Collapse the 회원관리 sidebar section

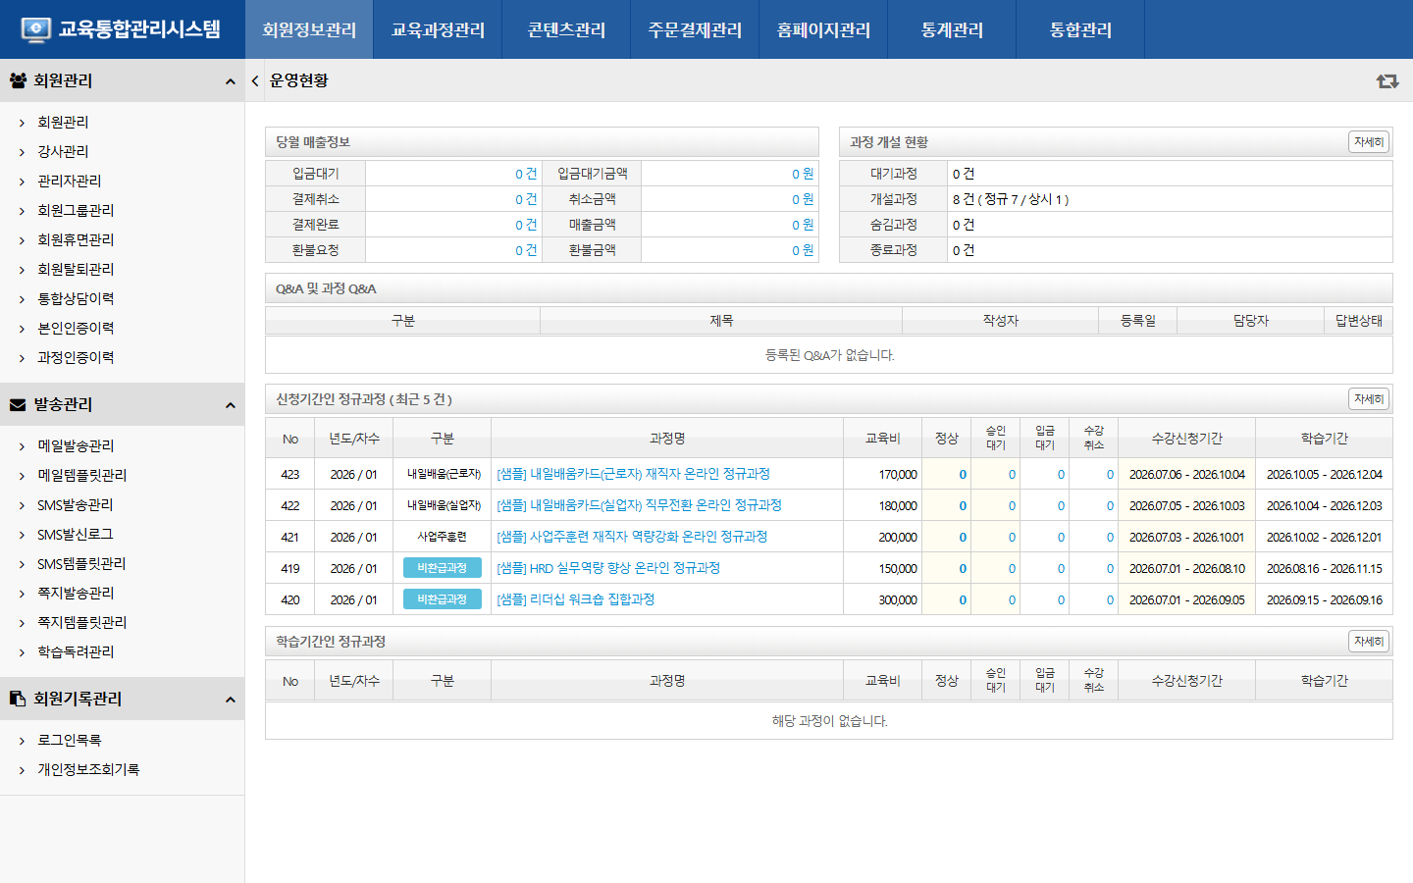tap(231, 81)
